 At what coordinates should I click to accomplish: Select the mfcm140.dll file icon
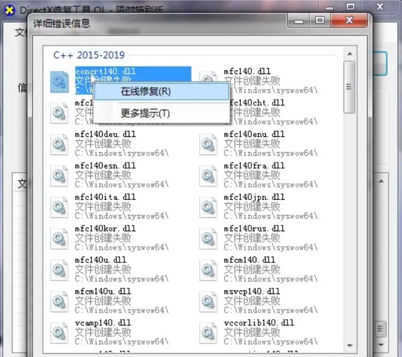coord(208,270)
